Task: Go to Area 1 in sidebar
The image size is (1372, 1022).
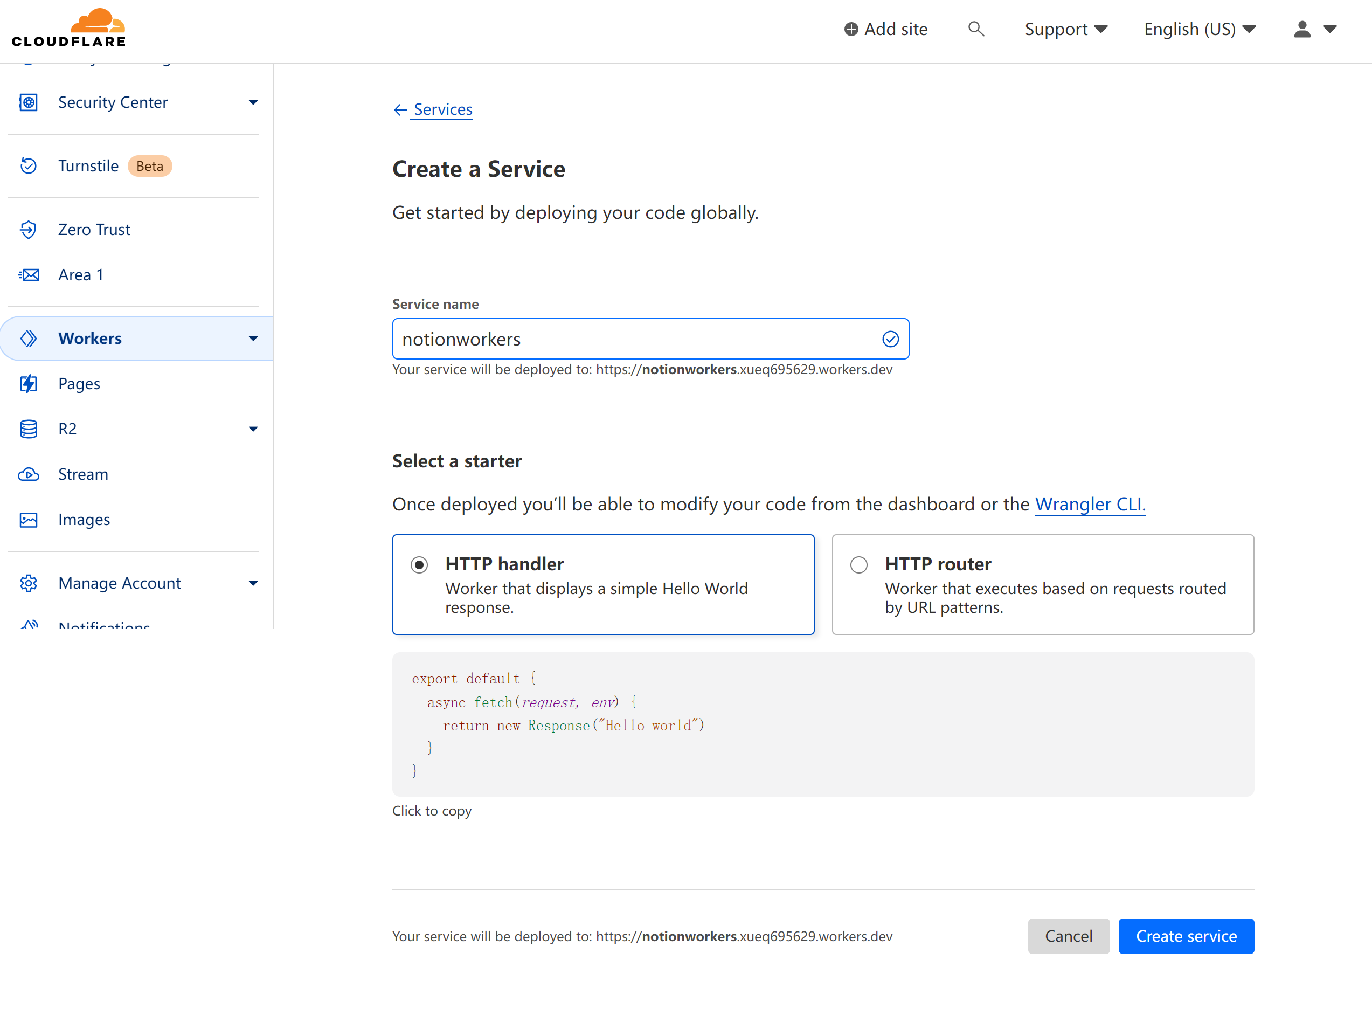Action: (81, 275)
